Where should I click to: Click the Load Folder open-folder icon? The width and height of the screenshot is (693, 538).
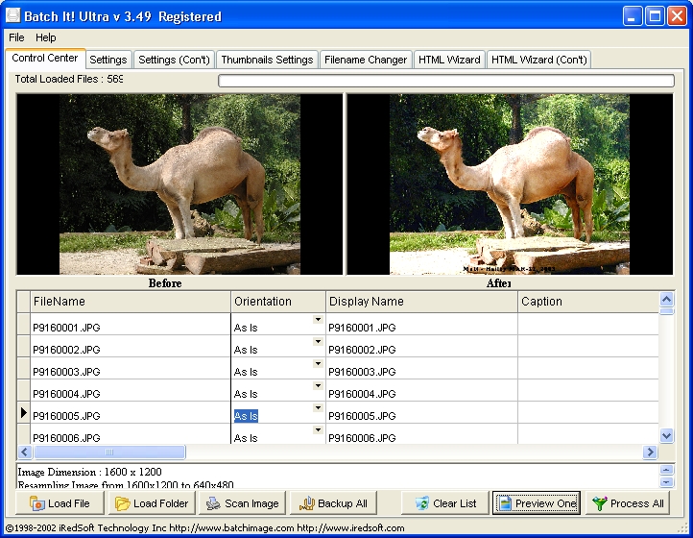[123, 503]
